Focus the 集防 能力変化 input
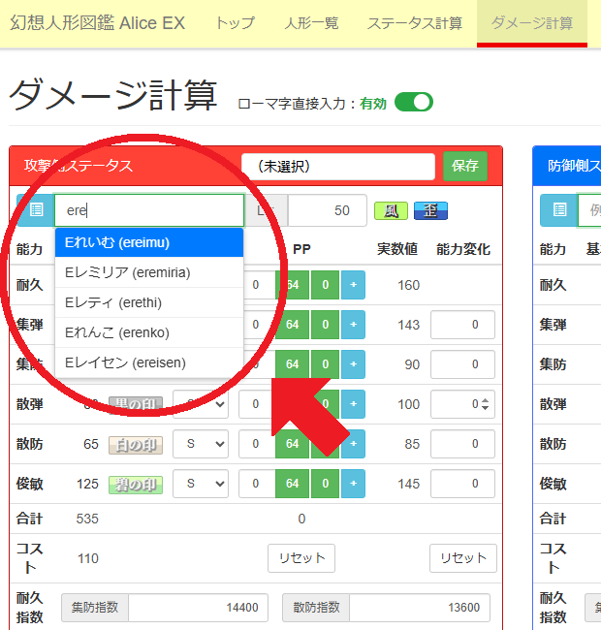 462,364
